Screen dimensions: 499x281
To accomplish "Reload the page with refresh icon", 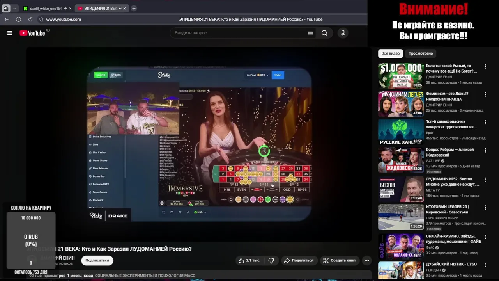I will click(30, 19).
